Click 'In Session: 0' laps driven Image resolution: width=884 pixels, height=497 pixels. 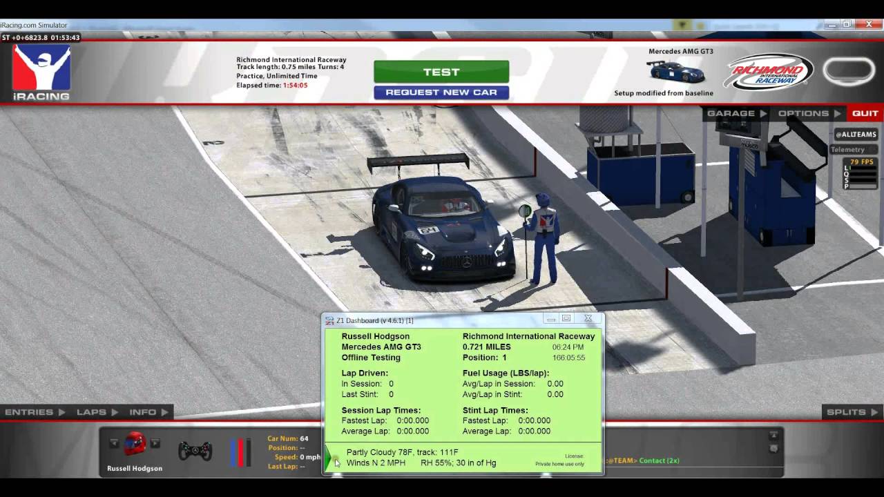[367, 384]
